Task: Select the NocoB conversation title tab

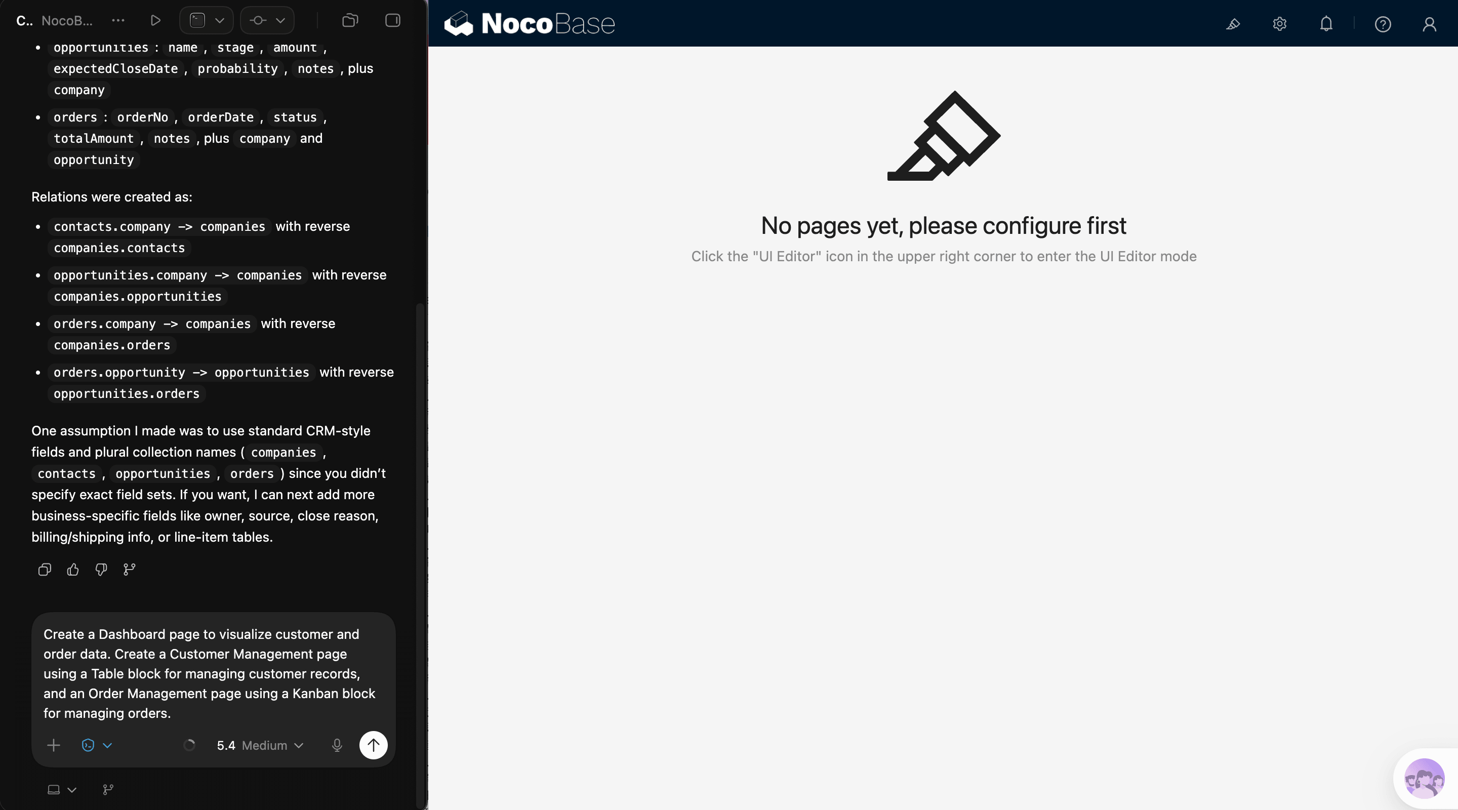Action: click(x=68, y=20)
